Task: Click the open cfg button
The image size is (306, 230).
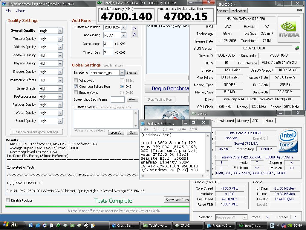Action: pyautogui.click(x=116, y=132)
